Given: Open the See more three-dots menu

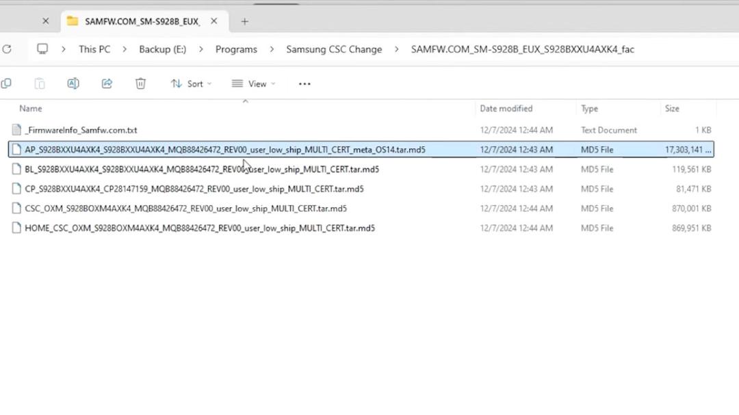Looking at the screenshot, I should click(x=304, y=84).
